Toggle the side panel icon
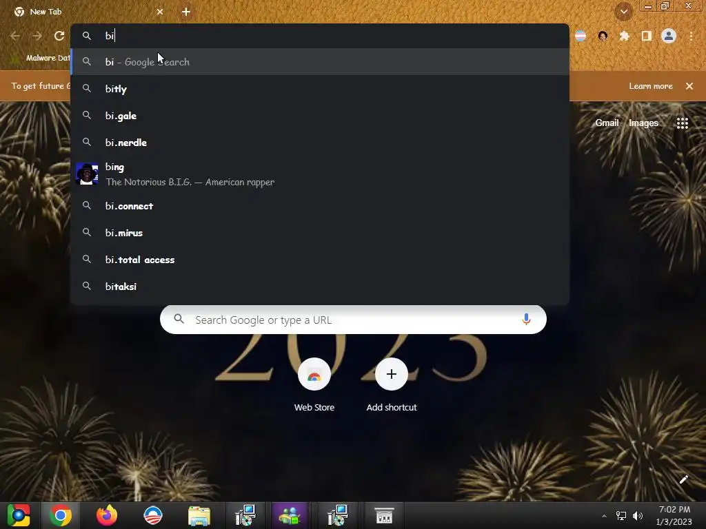 pos(647,36)
